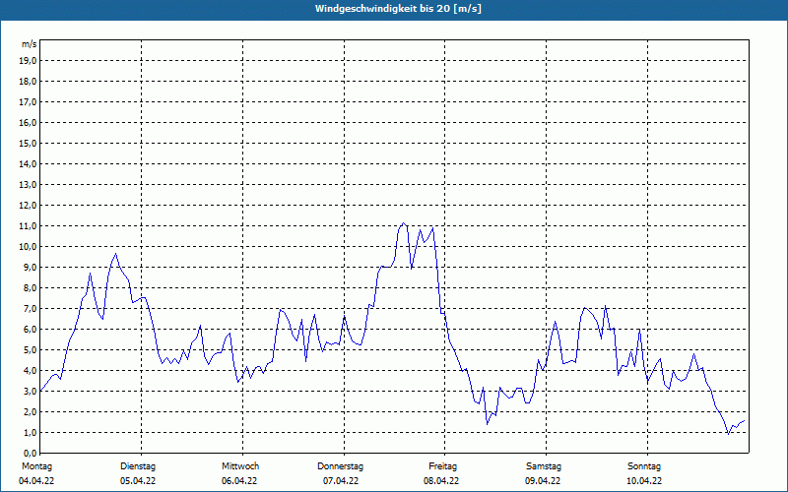Click the 18,0 y-axis label

point(29,82)
